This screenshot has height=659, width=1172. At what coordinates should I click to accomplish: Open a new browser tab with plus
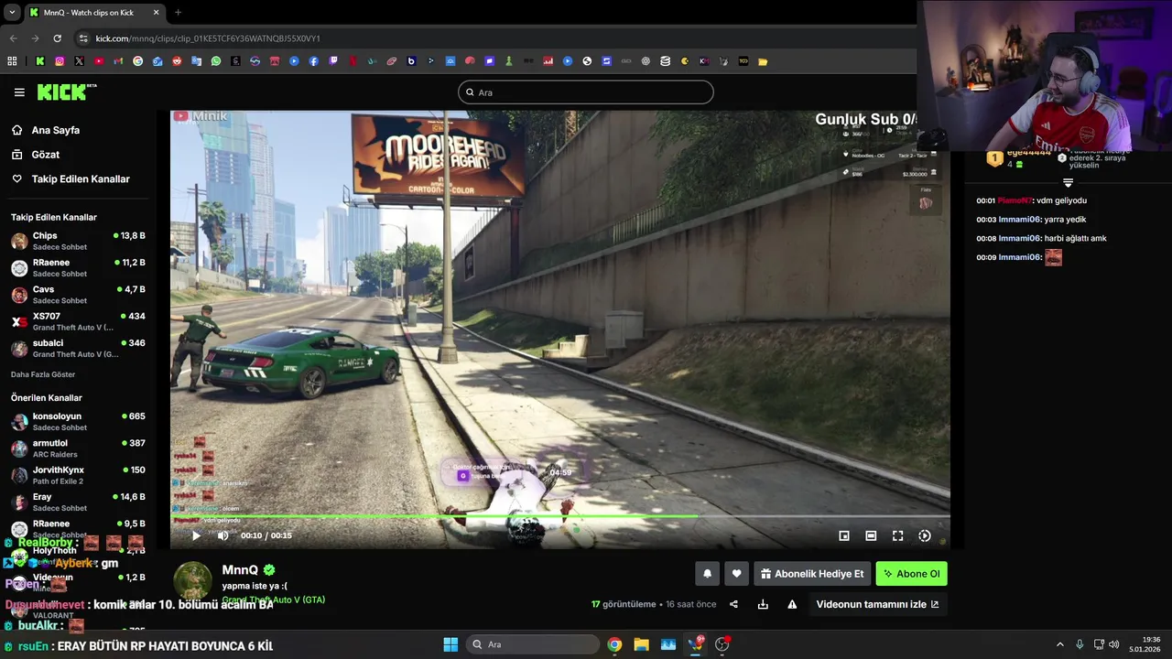point(178,13)
